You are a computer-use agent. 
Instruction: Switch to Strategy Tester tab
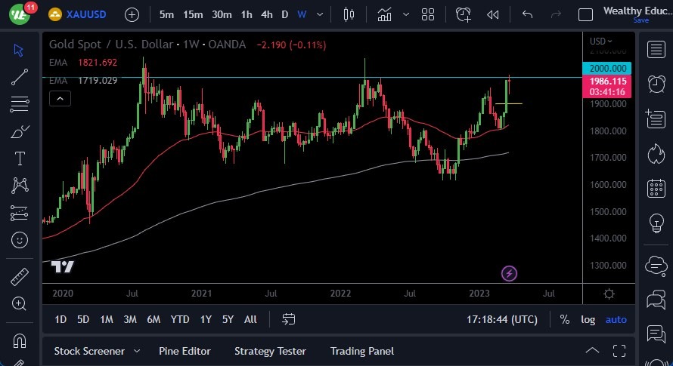pos(270,351)
